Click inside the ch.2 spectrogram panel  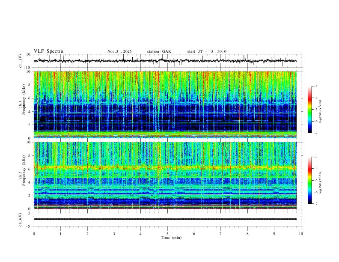coord(165,176)
